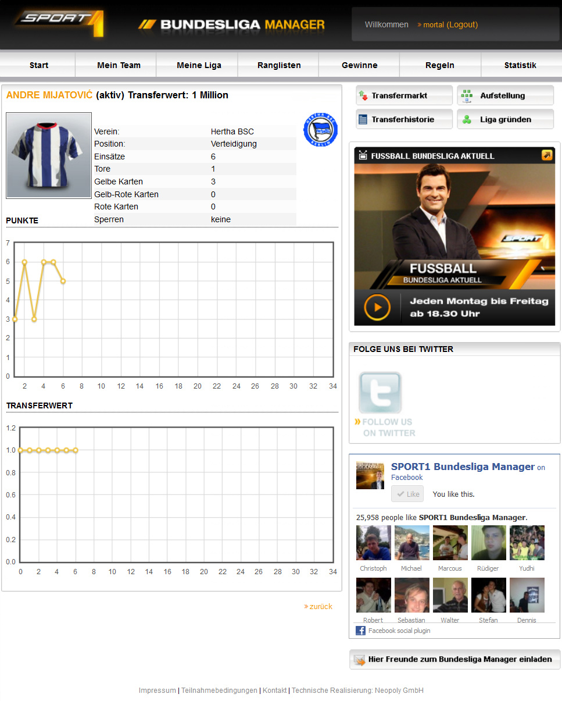The width and height of the screenshot is (562, 701).
Task: Click the Facebook link under page title
Action: tap(407, 478)
